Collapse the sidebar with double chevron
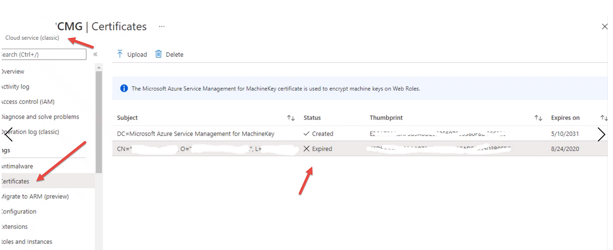 click(x=95, y=54)
